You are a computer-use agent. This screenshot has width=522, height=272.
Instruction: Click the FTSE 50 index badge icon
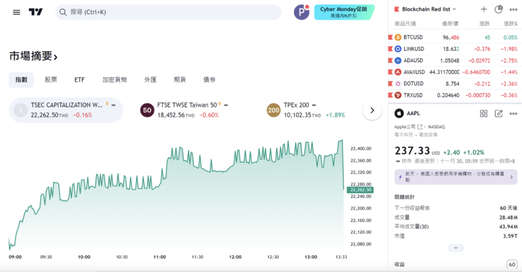147,110
